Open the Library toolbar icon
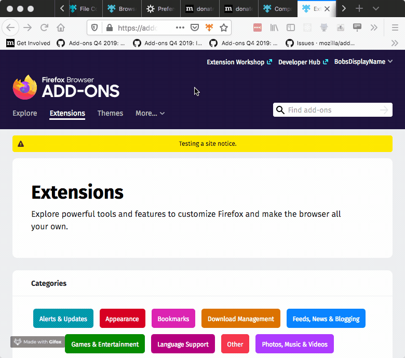Screen dimensions: 405x358 coord(274,27)
